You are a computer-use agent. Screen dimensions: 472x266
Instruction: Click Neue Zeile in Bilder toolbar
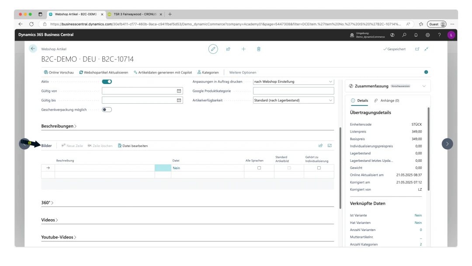tap(72, 146)
